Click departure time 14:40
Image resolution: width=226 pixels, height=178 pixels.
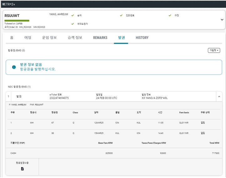[161, 133]
